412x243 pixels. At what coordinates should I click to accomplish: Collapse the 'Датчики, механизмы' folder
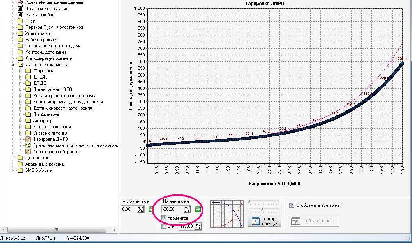(x=13, y=65)
